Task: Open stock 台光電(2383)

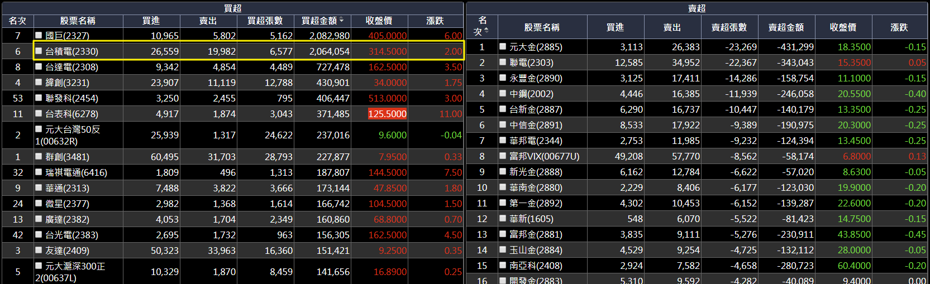Action: 71,235
